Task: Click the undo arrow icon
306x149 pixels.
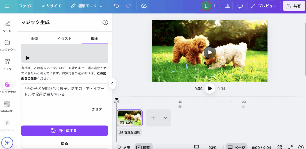Action: [x=117, y=6]
